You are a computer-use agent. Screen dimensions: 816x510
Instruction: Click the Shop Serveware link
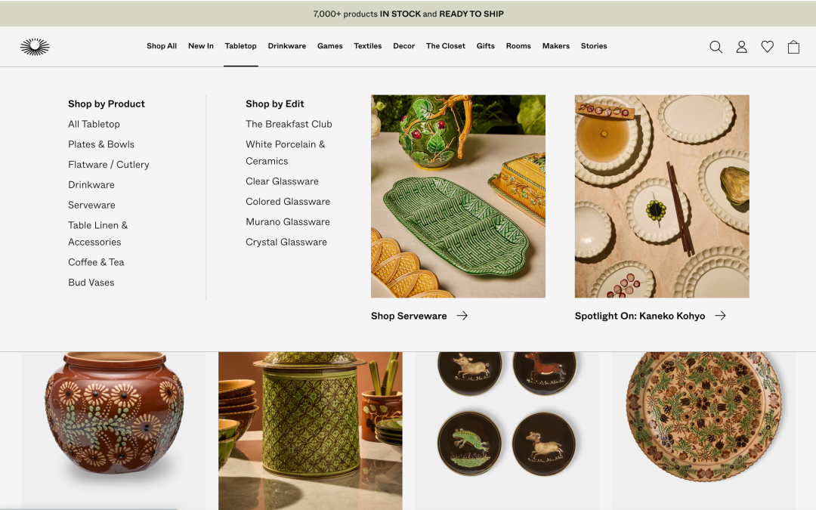pos(409,316)
